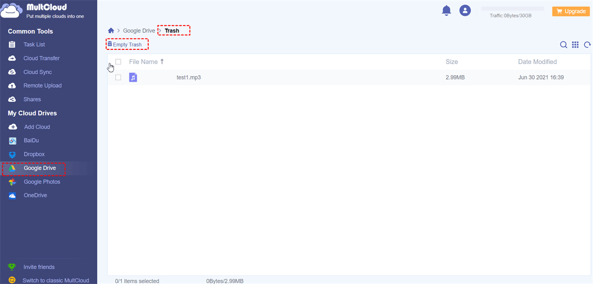
Task: Click the traffic usage progress bar
Action: click(512, 8)
